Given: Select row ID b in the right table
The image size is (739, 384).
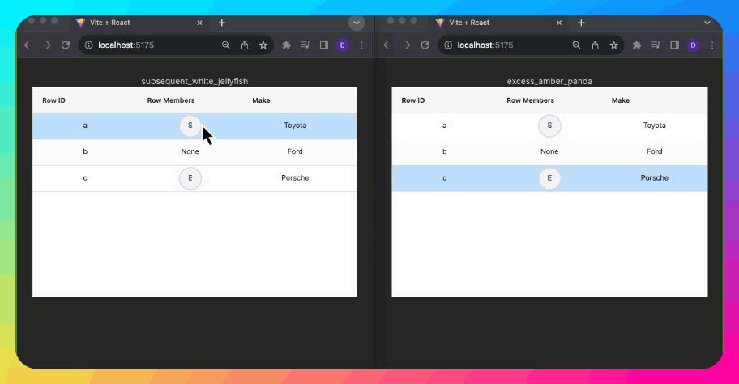Looking at the screenshot, I should pos(444,151).
